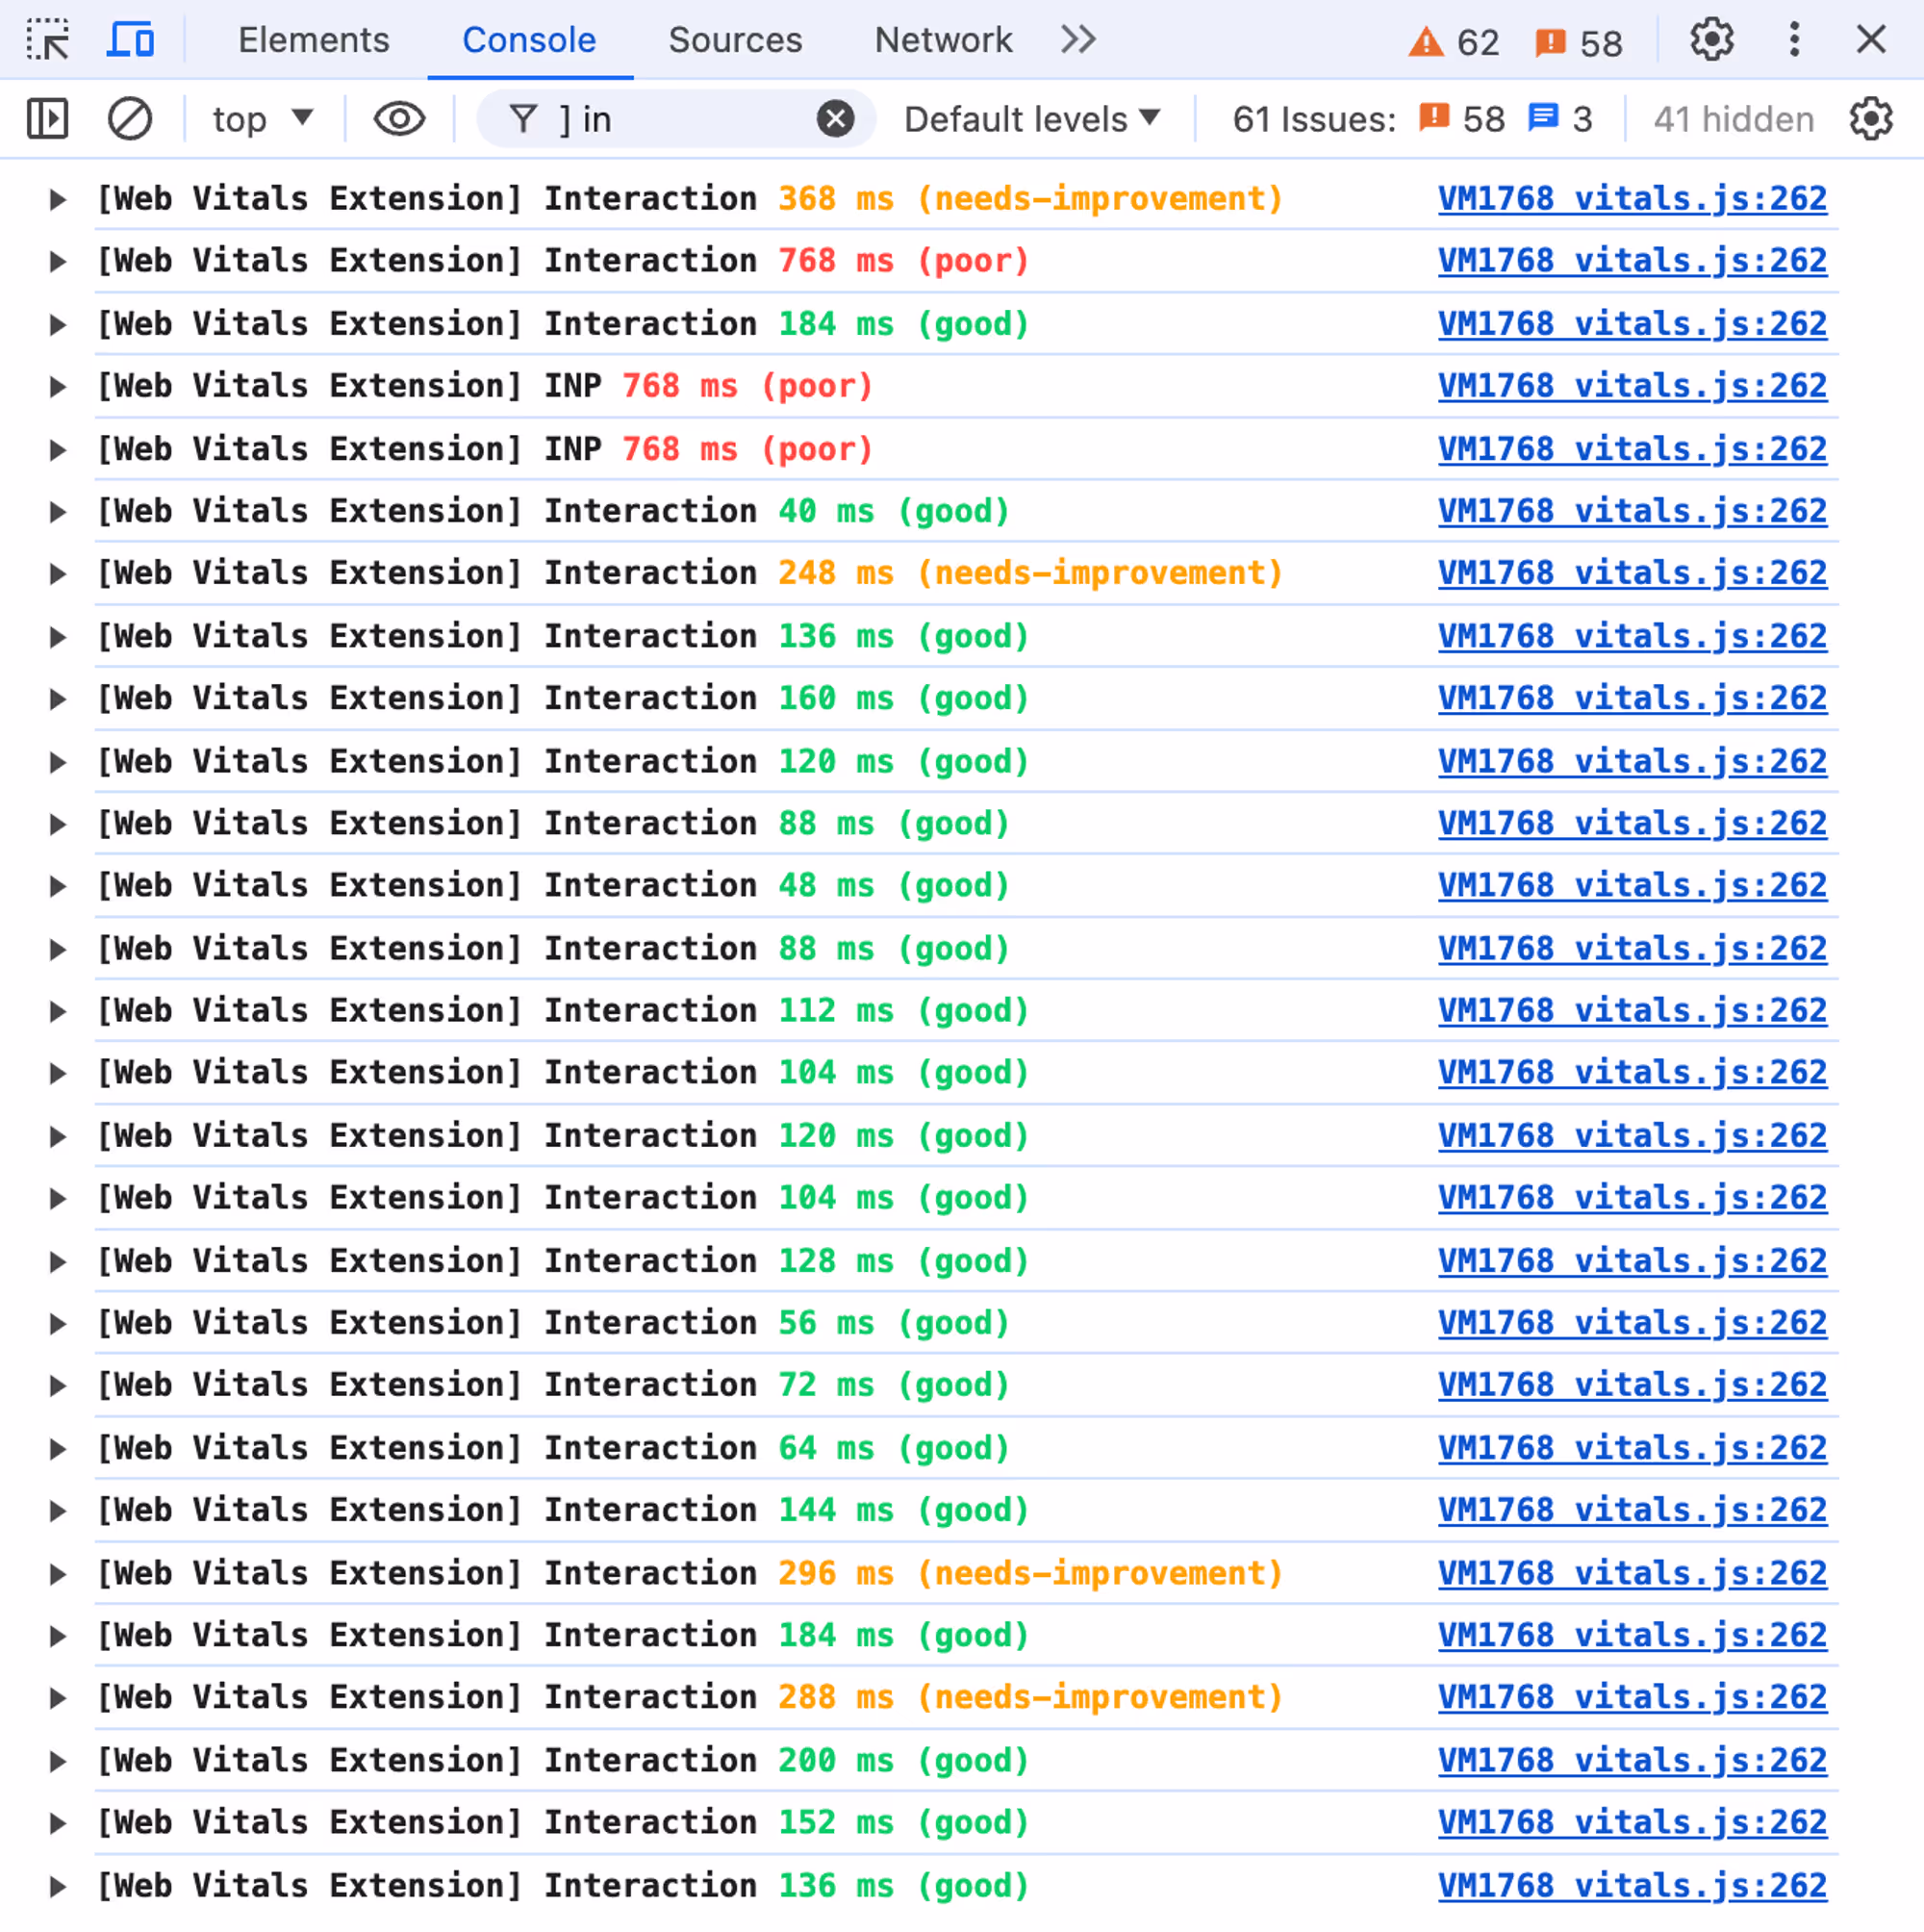Click the Interaction 288 ms needs-improvement message
This screenshot has width=1924, height=1932.
point(690,1697)
